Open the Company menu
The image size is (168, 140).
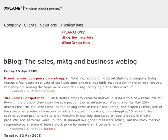(12, 25)
